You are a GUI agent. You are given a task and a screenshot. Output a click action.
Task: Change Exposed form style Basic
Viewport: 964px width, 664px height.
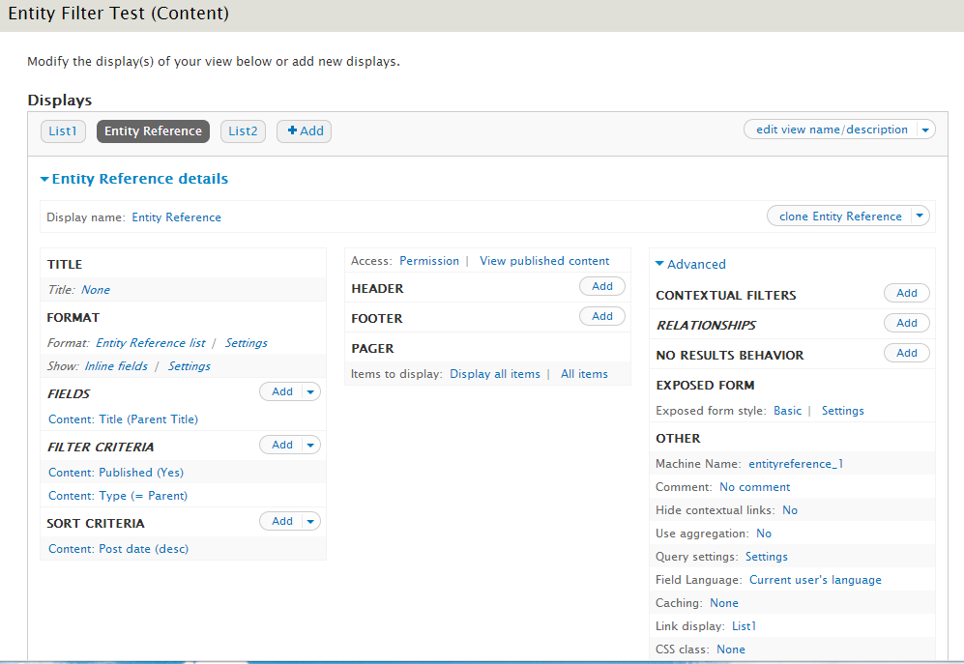coord(788,410)
